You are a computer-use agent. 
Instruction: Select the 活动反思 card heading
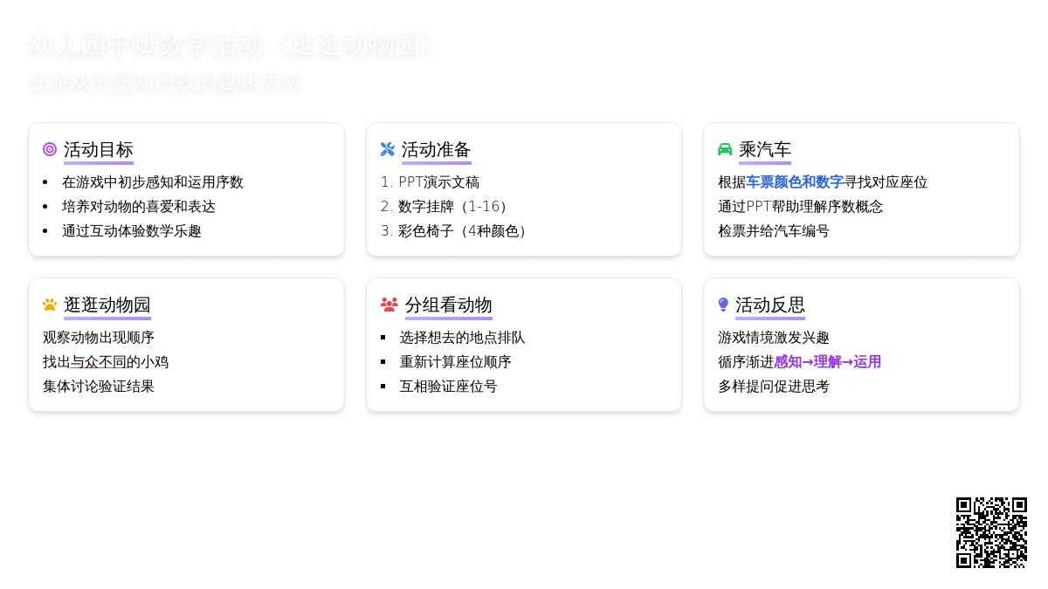tap(770, 305)
